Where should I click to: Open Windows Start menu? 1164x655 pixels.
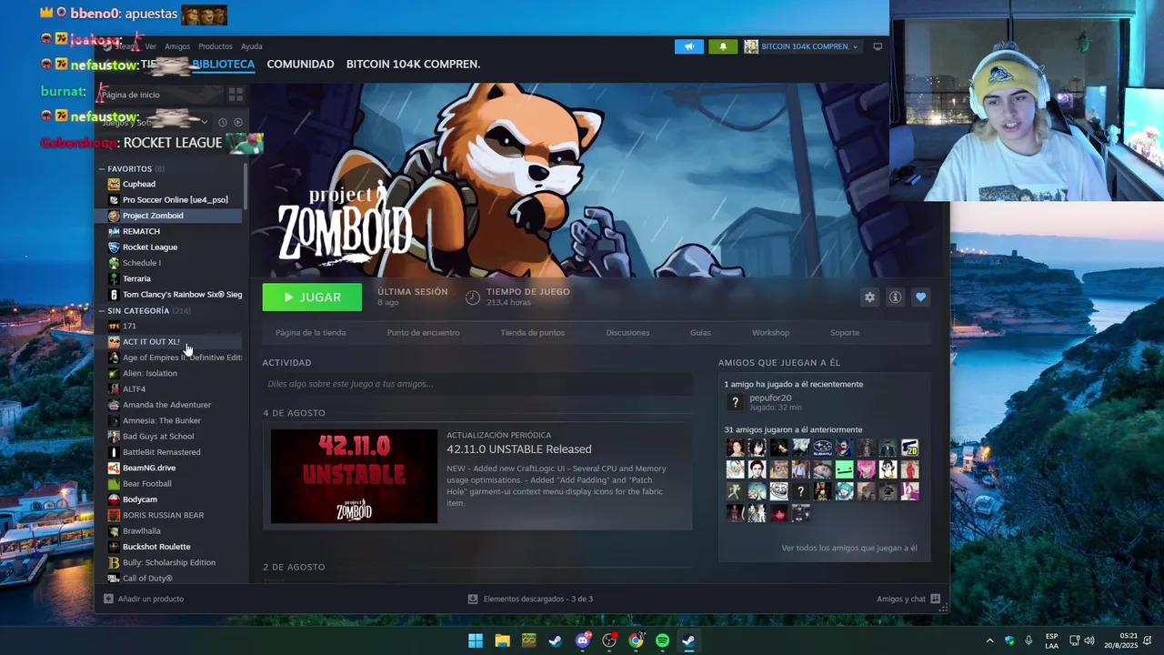[476, 640]
